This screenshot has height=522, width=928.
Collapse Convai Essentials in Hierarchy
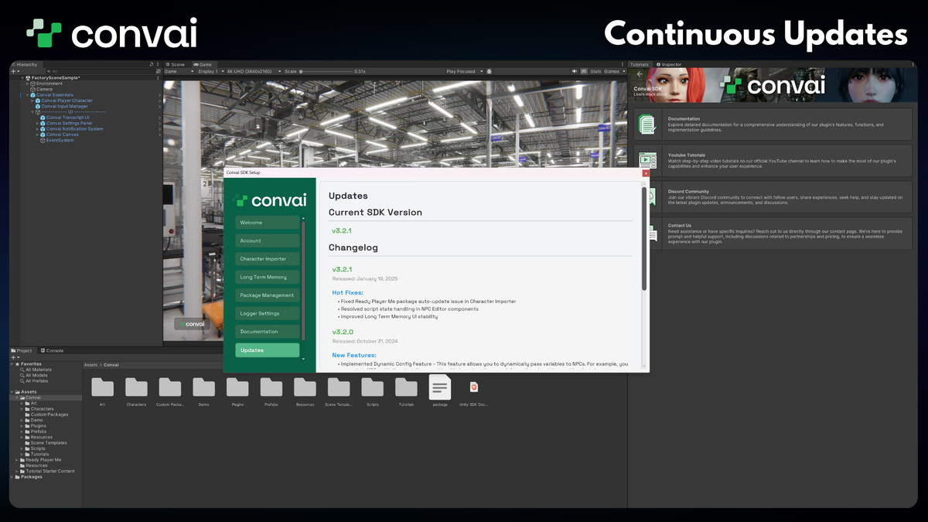click(x=28, y=95)
